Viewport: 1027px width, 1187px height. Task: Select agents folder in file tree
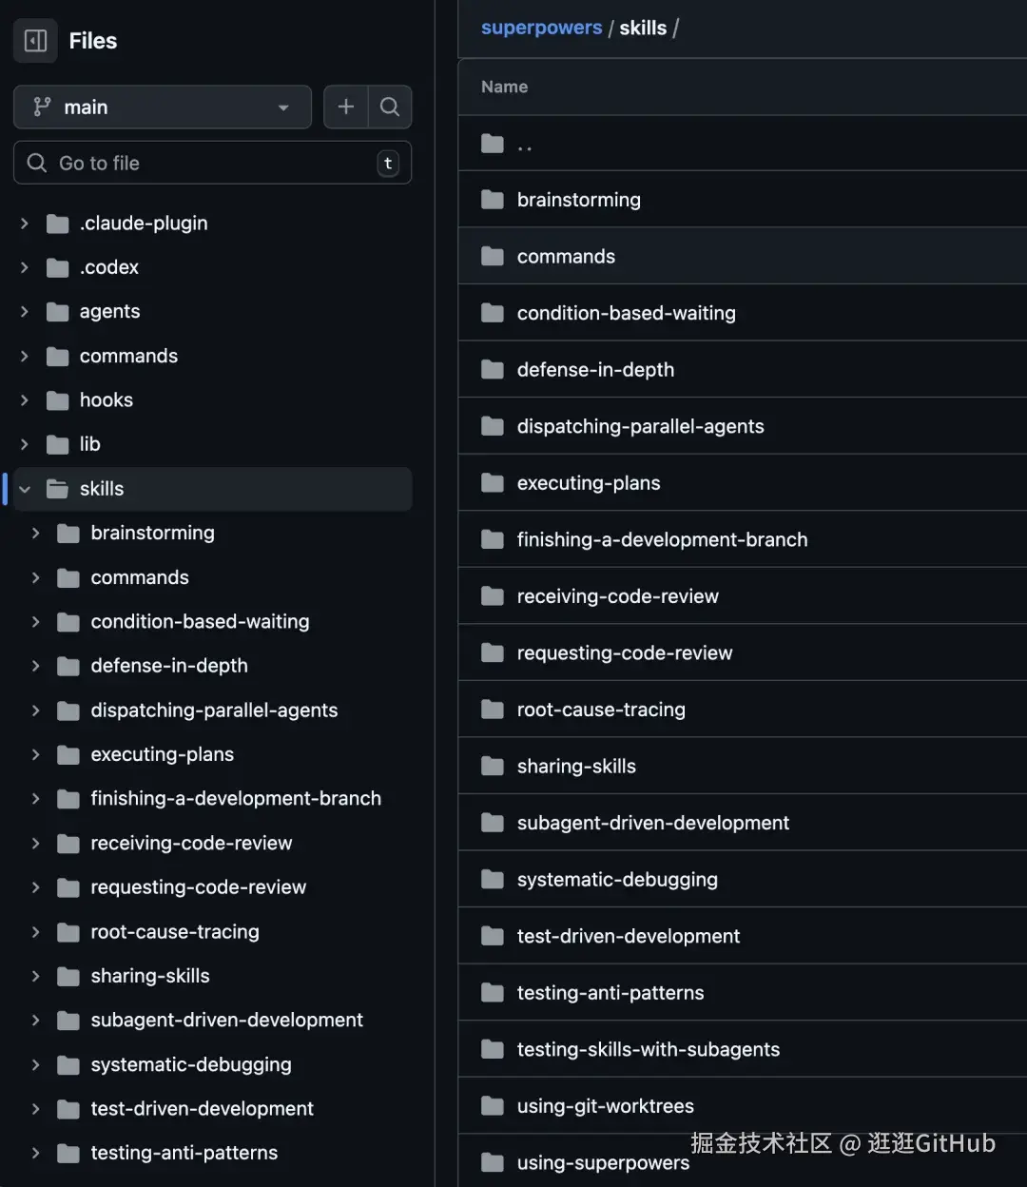(x=109, y=312)
